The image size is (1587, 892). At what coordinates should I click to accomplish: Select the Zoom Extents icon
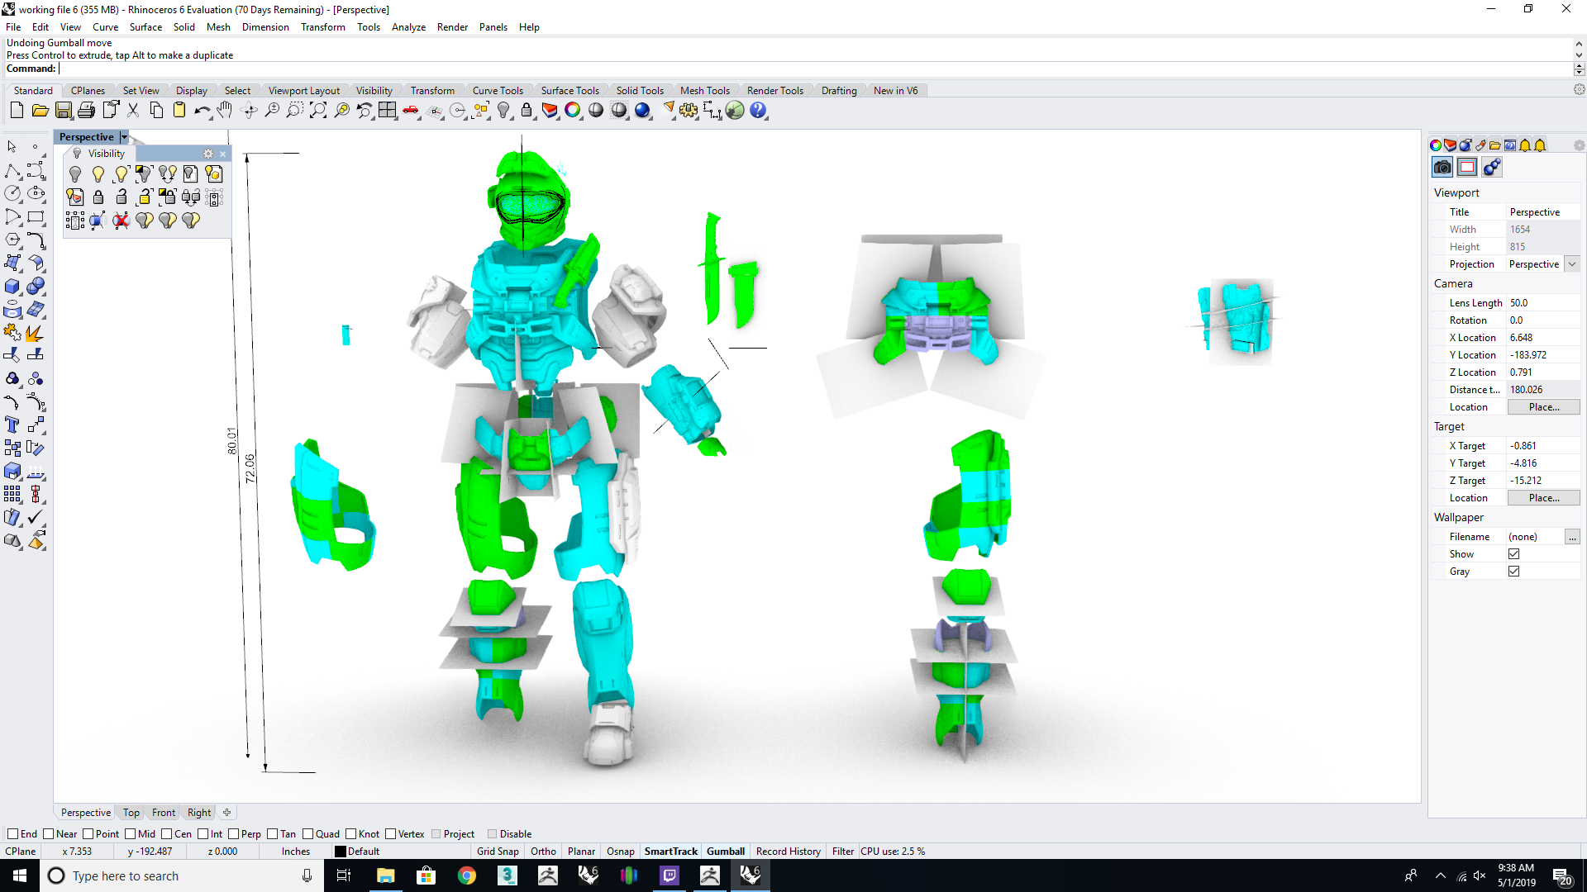[x=318, y=111]
